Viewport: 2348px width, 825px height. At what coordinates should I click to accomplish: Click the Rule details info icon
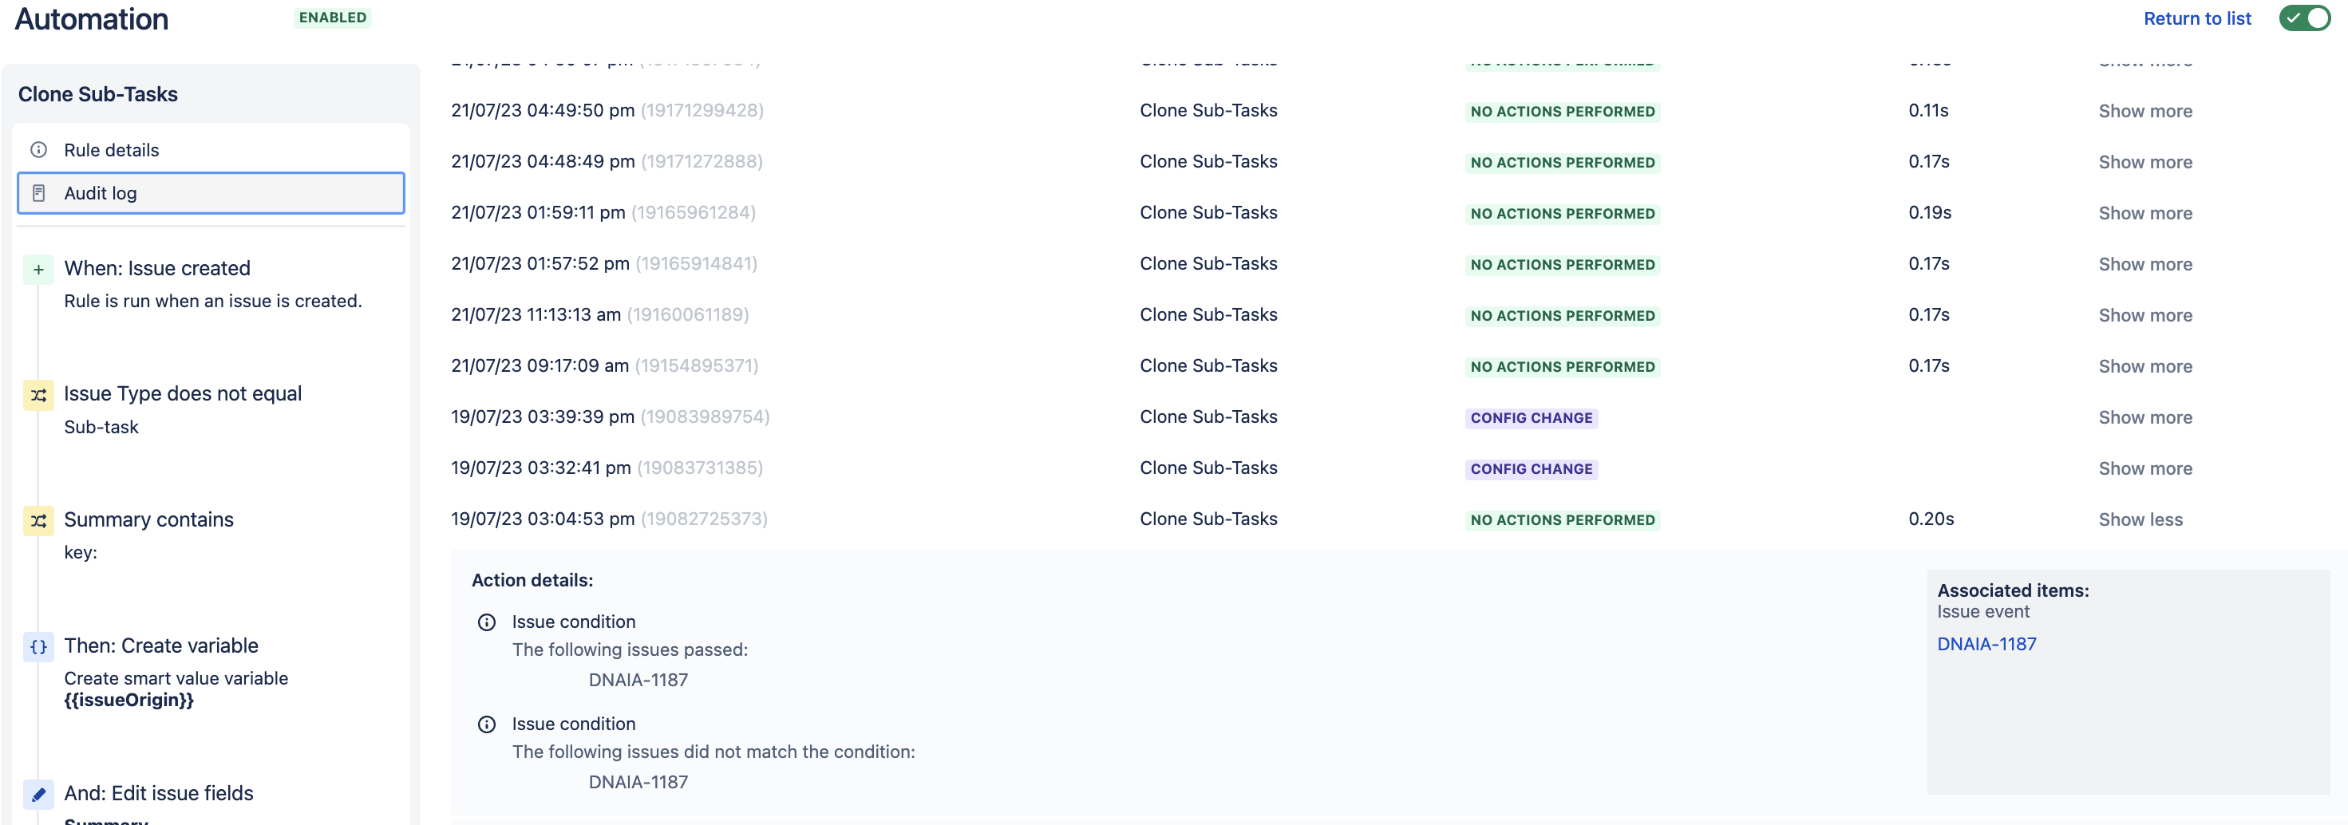tap(38, 149)
